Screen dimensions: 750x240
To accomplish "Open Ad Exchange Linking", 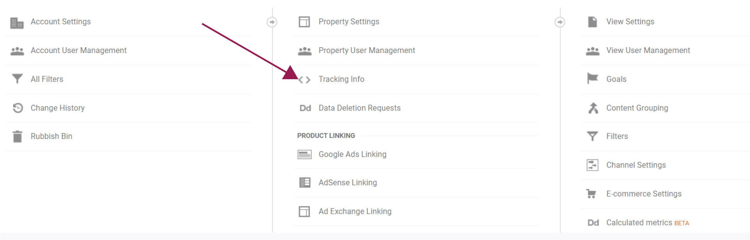I will pyautogui.click(x=355, y=212).
